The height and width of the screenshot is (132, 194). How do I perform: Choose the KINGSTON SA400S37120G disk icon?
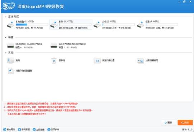tap(10, 46)
